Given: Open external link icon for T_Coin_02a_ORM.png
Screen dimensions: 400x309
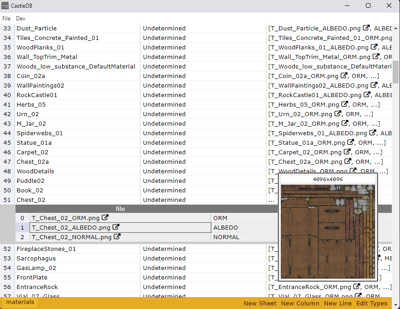Looking at the screenshot, I should pos(344,75).
